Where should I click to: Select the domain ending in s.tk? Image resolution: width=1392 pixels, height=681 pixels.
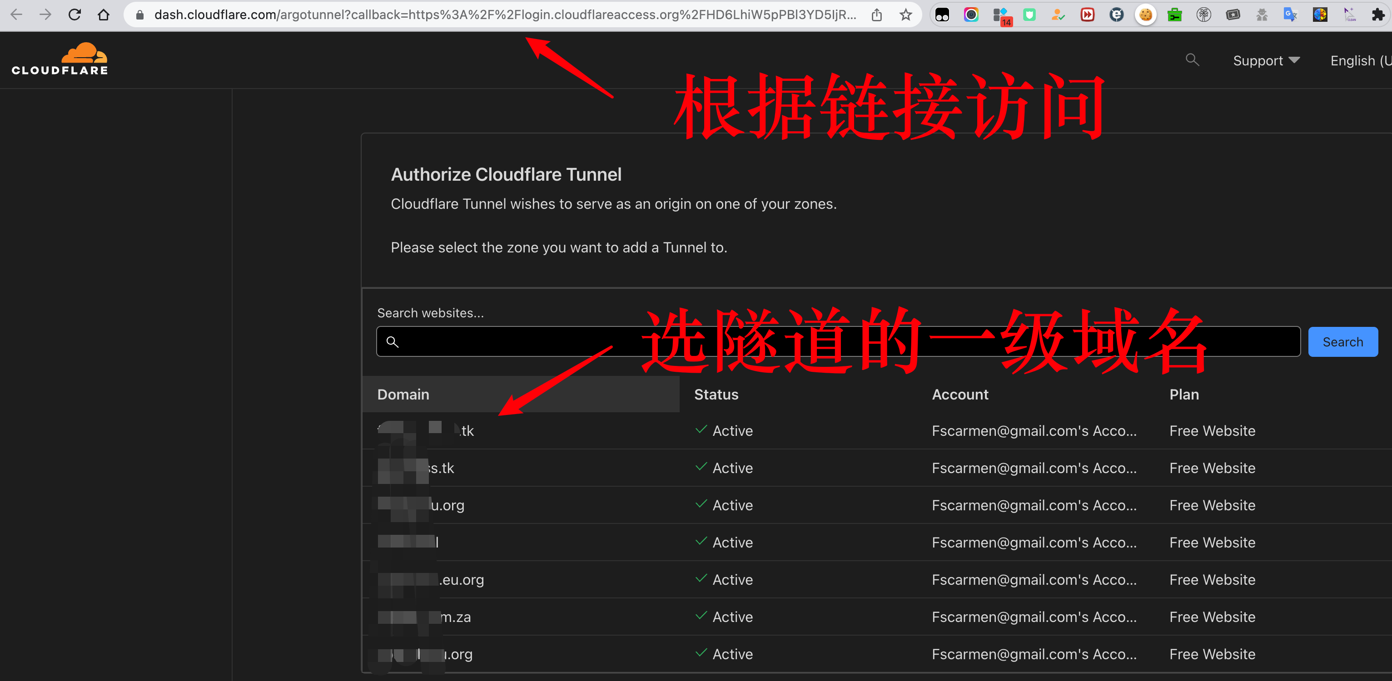[416, 468]
